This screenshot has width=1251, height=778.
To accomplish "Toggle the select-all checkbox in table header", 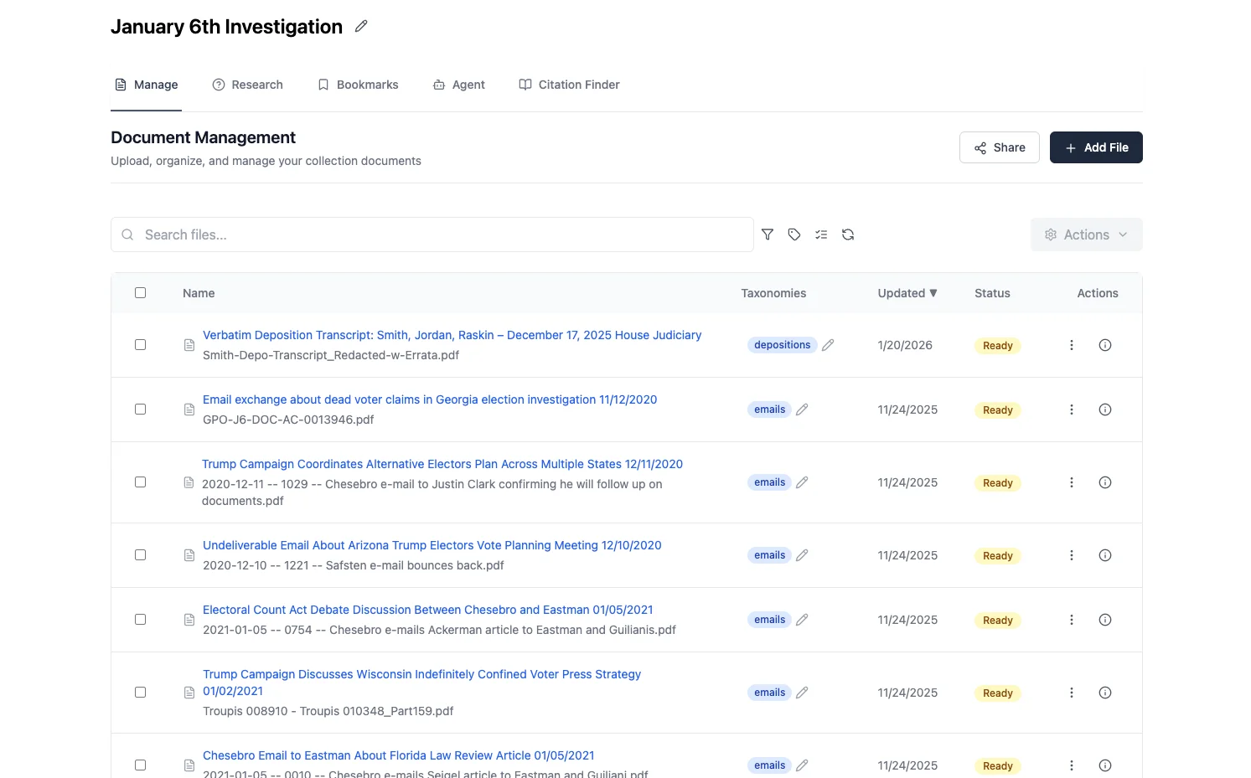I will [x=141, y=293].
